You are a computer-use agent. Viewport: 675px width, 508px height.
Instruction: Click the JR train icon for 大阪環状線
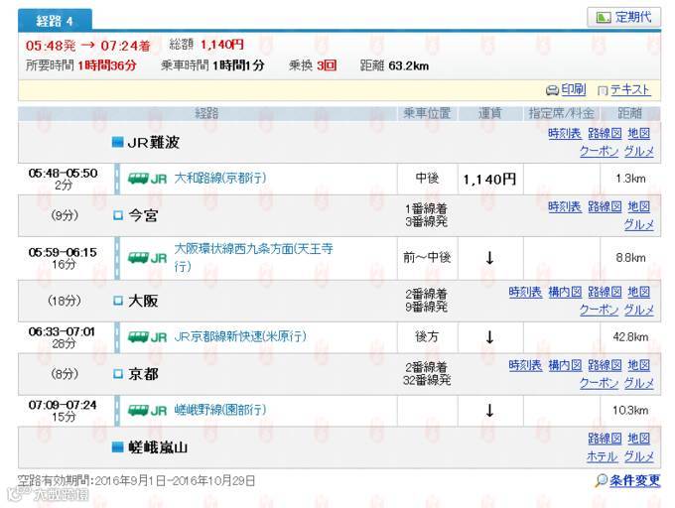coord(147,258)
